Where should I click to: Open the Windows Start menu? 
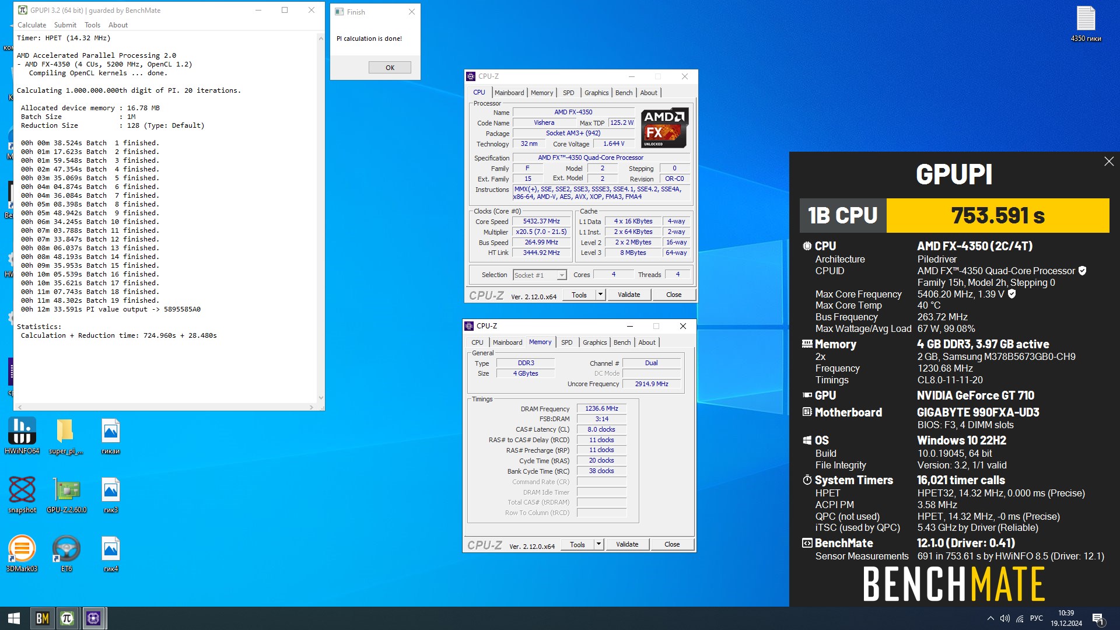pos(14,618)
